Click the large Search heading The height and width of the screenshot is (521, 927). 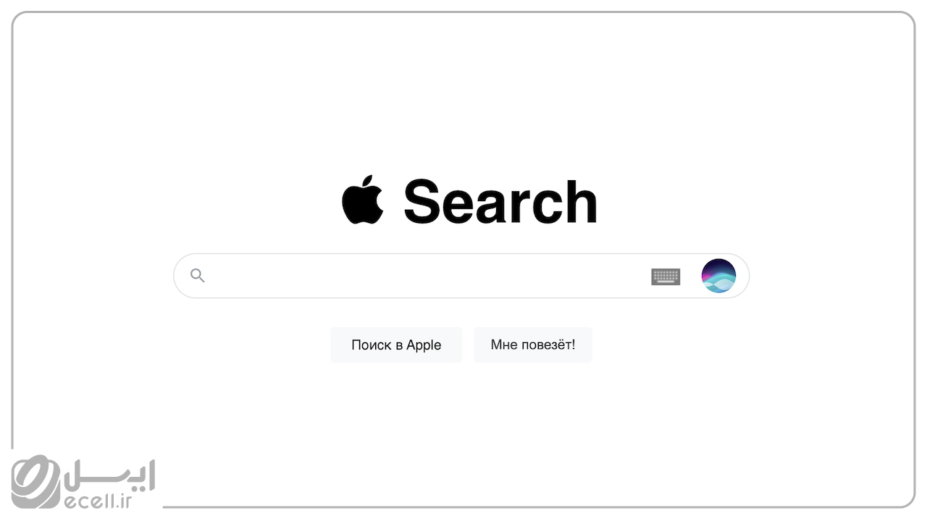[500, 201]
